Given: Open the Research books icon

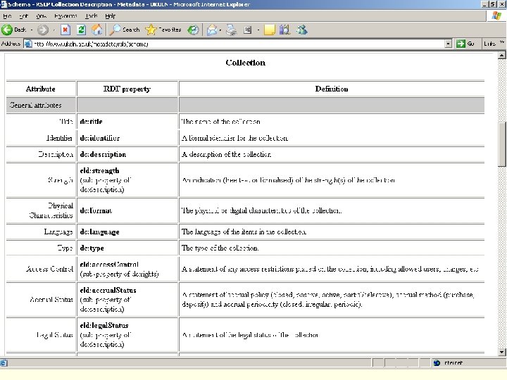Looking at the screenshot, I should [284, 30].
